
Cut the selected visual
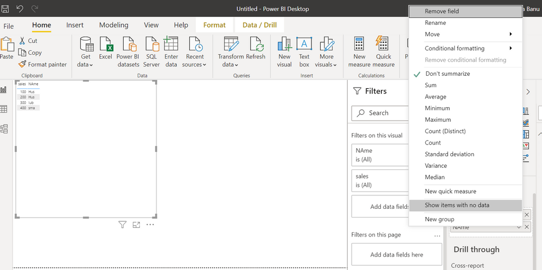(x=28, y=41)
